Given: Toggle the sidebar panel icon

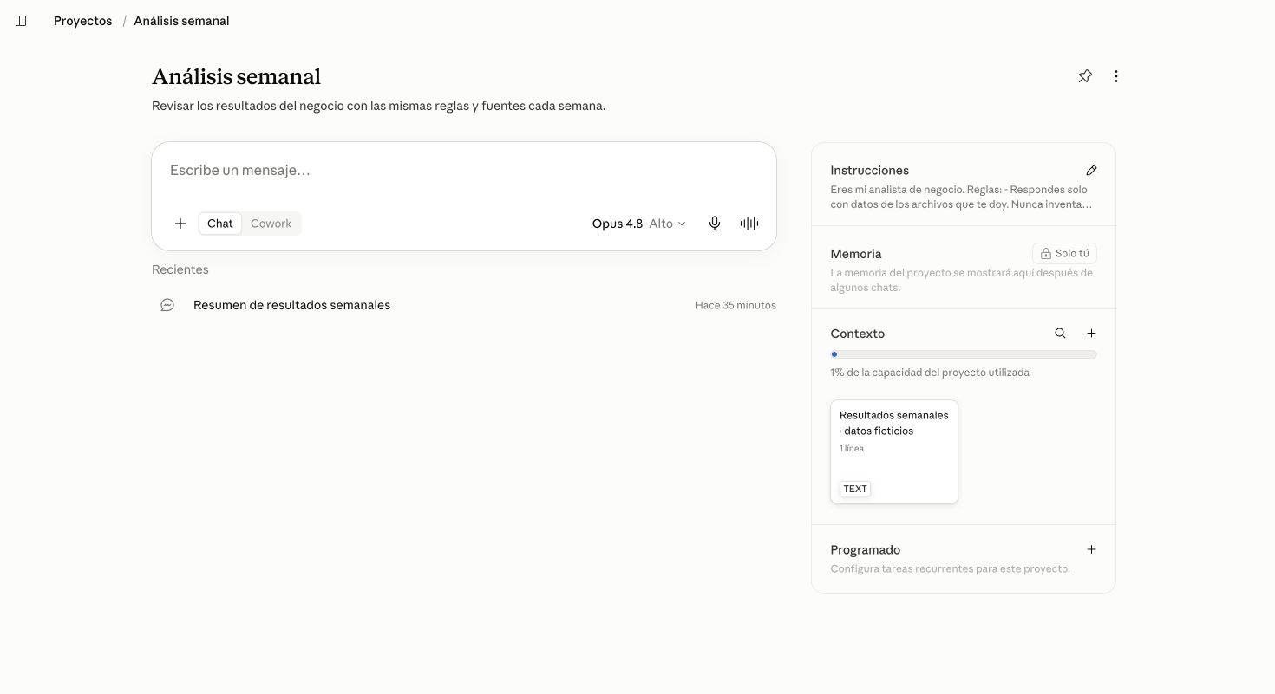Looking at the screenshot, I should point(21,21).
